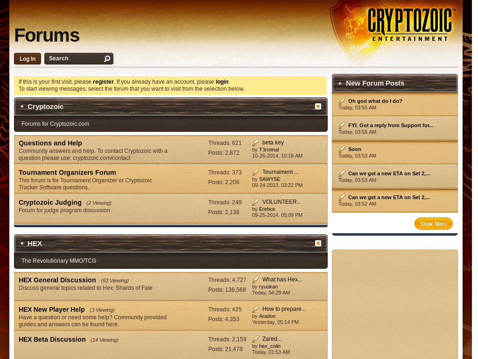Open the Questions and Help forum
This screenshot has height=359, width=478.
pos(50,143)
